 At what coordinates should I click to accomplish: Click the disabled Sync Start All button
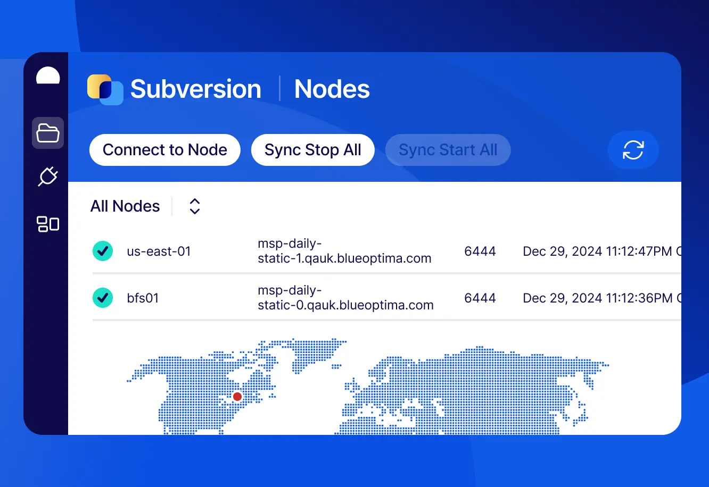coord(448,150)
